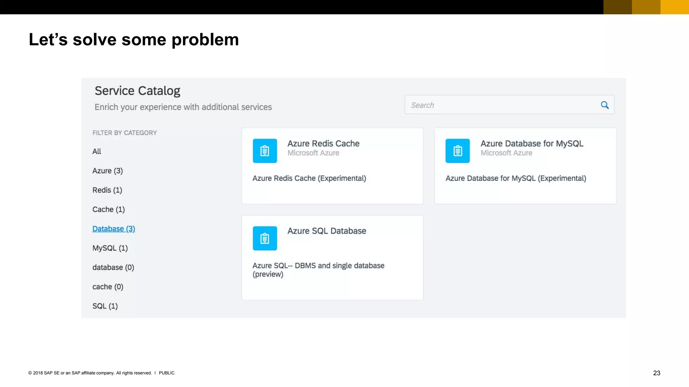
Task: Select the Database (3) filter link
Action: coord(114,229)
